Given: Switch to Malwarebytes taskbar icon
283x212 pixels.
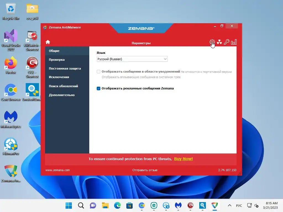Looking at the screenshot, I should click(x=178, y=205).
